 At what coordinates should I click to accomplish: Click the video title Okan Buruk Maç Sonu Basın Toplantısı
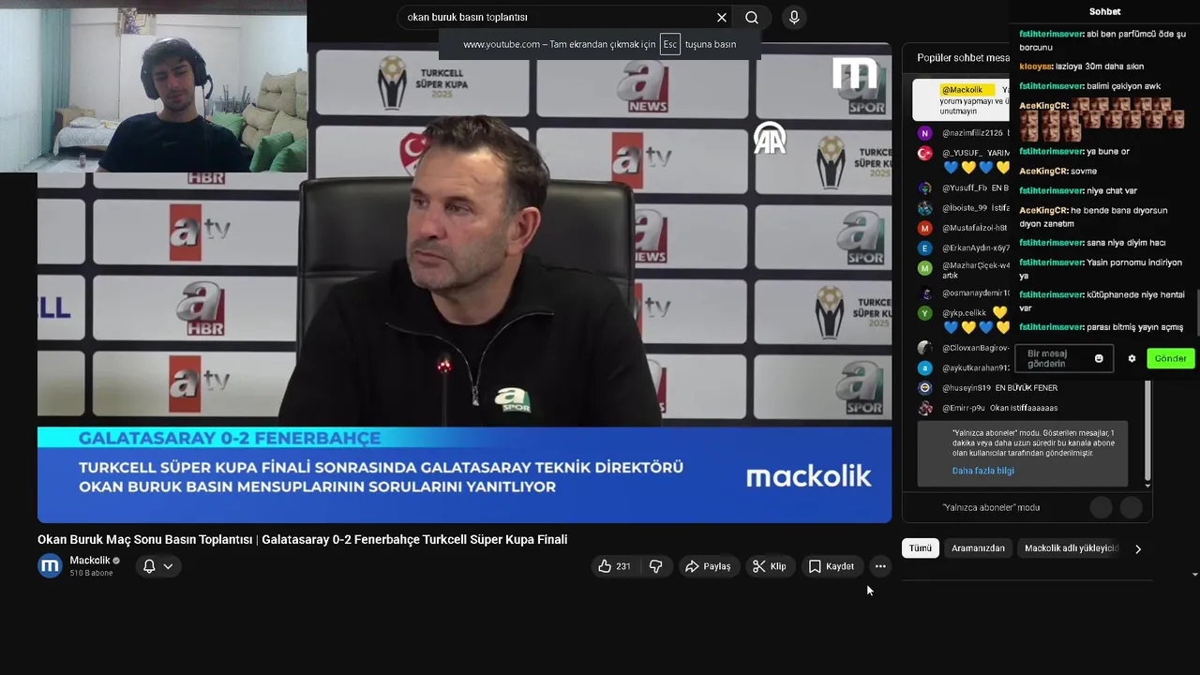(x=302, y=539)
